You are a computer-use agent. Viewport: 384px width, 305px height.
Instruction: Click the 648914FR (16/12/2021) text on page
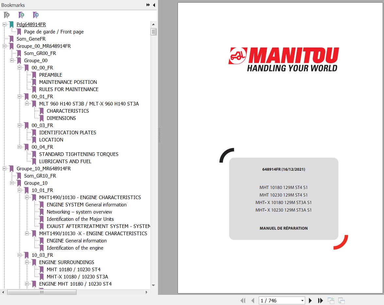(x=284, y=169)
